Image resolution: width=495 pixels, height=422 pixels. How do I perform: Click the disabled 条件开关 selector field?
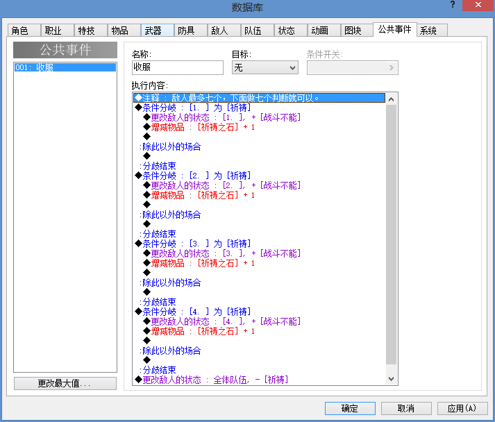352,67
